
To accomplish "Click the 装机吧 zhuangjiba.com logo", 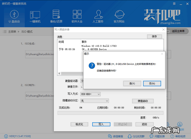I will tap(162, 17).
